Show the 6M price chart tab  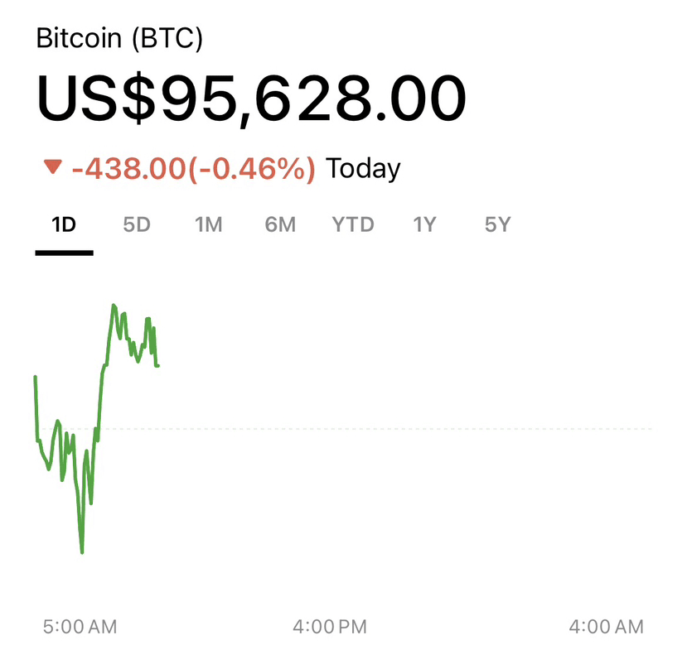pyautogui.click(x=280, y=224)
